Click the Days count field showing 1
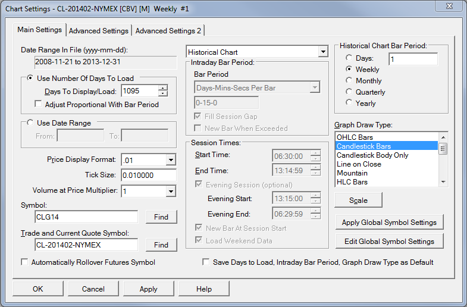 point(413,59)
